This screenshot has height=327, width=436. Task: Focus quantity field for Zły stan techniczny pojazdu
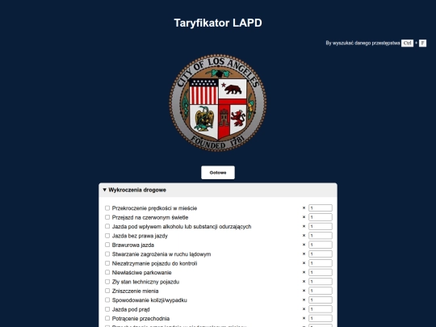[321, 282]
